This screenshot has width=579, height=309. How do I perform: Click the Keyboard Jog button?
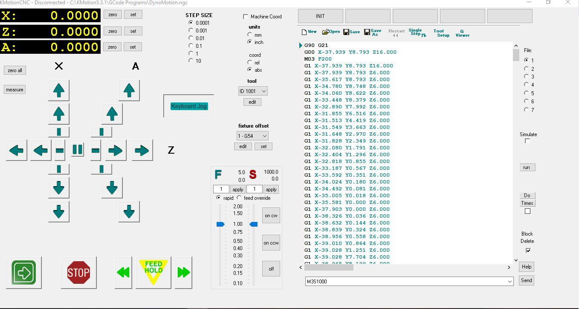tap(189, 106)
